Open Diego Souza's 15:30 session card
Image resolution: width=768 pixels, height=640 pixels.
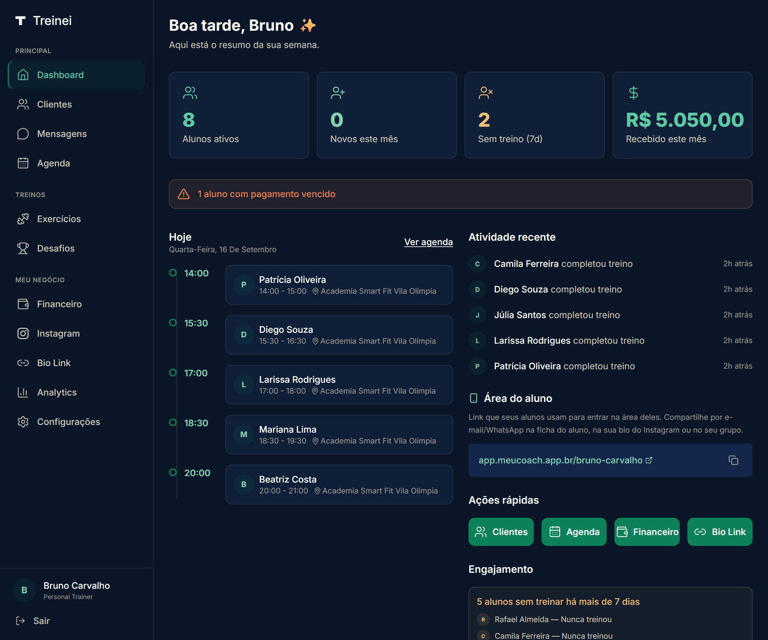click(339, 335)
